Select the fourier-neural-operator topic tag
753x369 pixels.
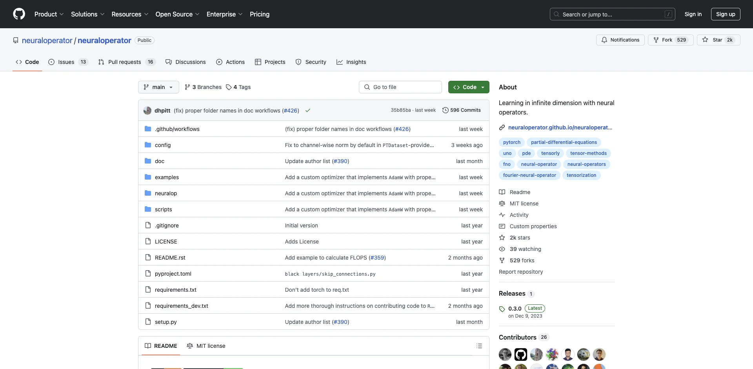point(529,175)
